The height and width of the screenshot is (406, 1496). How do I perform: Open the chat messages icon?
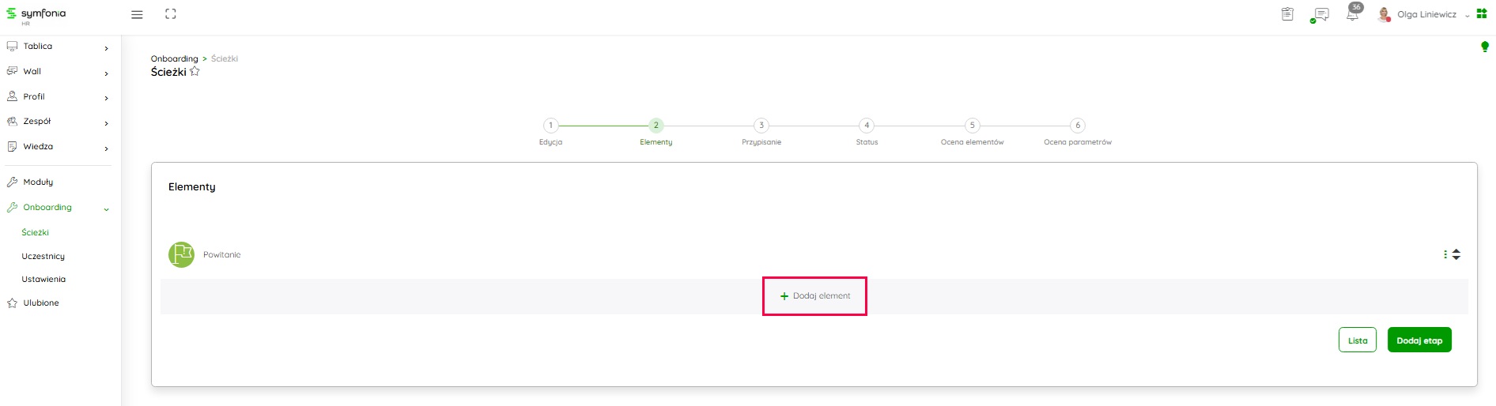1320,15
